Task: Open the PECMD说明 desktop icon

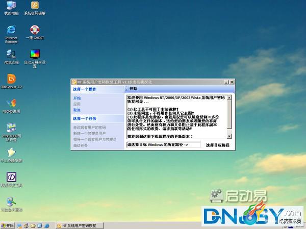Action: (x=11, y=106)
